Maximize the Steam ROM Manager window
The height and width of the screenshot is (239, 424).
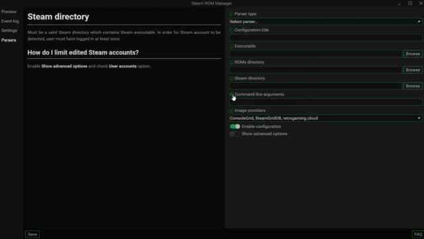pyautogui.click(x=410, y=3)
